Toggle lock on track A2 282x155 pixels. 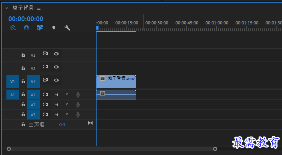(23, 104)
